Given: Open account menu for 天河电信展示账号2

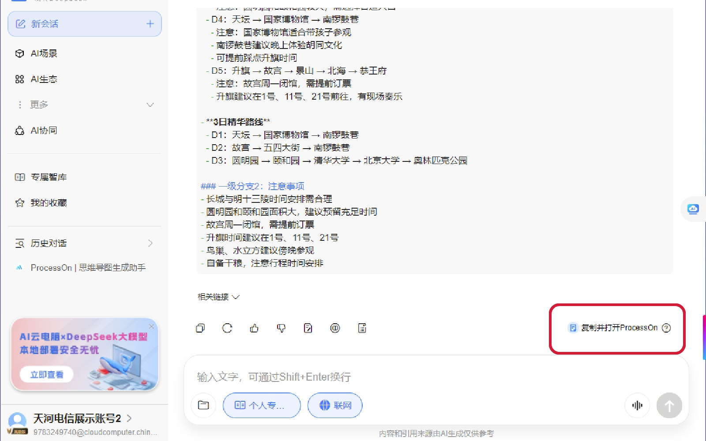Looking at the screenshot, I should (x=82, y=418).
